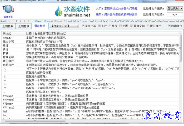Select the (?<!exp) row in the list
This screenshot has width=184, height=126.
[x=90, y=107]
